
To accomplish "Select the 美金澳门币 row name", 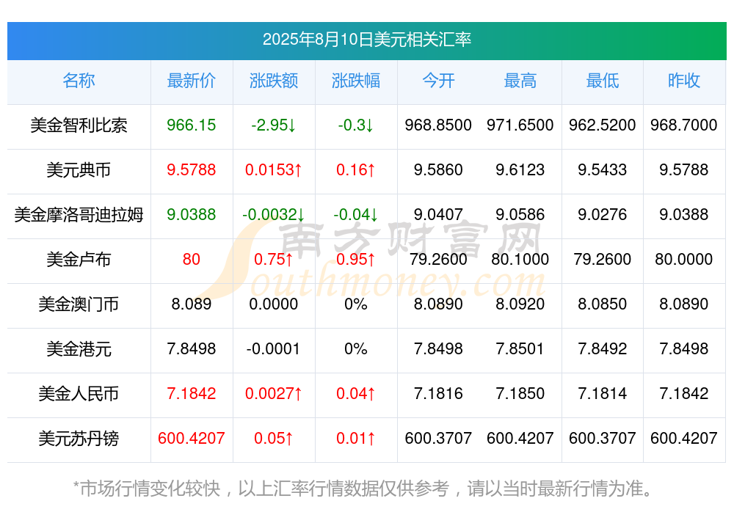I will point(79,304).
